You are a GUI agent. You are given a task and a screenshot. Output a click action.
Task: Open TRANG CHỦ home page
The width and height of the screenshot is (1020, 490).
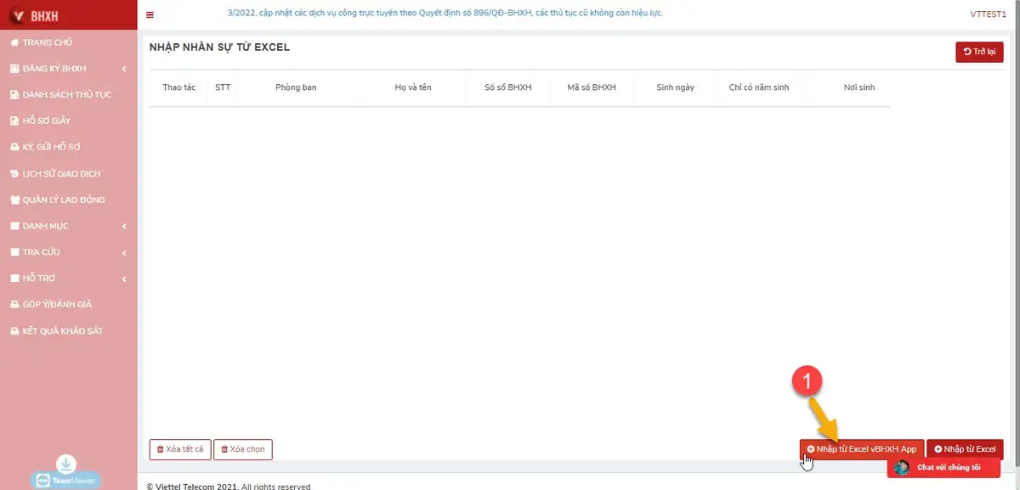(x=48, y=42)
